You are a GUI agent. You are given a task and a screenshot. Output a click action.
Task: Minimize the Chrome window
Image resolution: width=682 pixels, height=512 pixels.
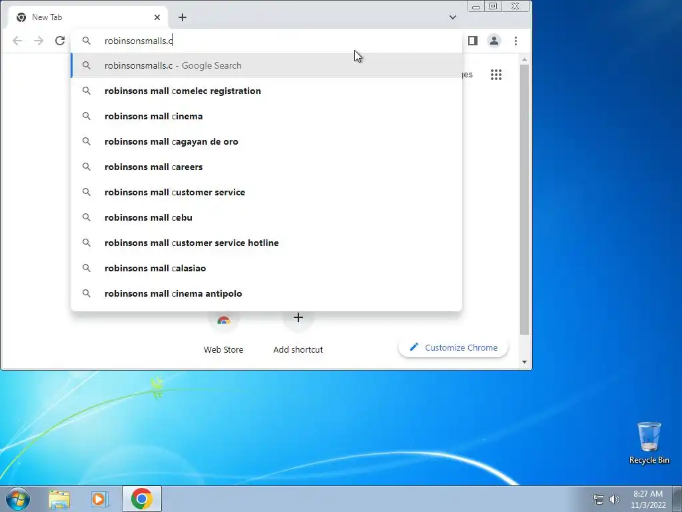(x=476, y=7)
